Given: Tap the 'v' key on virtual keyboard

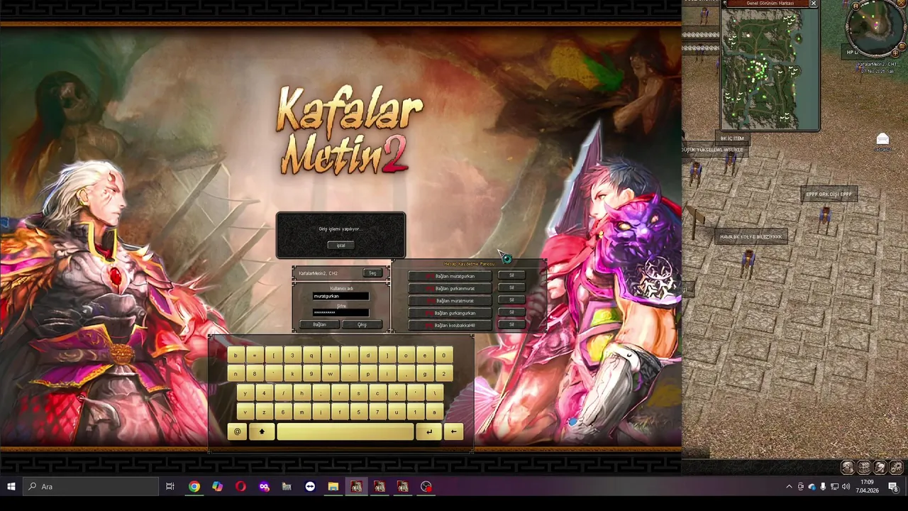Looking at the screenshot, I should coord(245,412).
